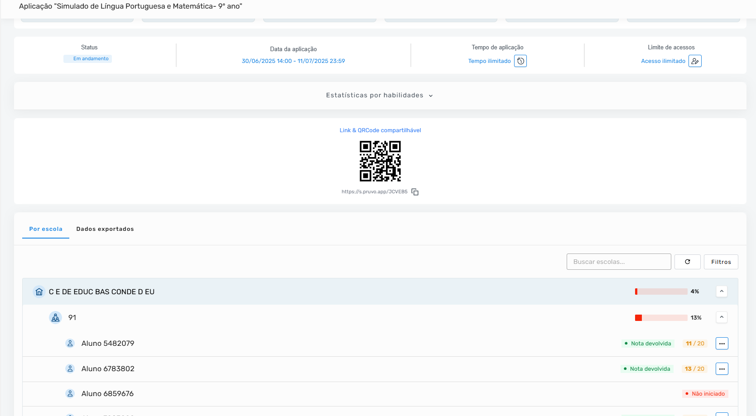Click the class group icon beside 91
Viewport: 756px width, 416px height.
[x=55, y=318]
